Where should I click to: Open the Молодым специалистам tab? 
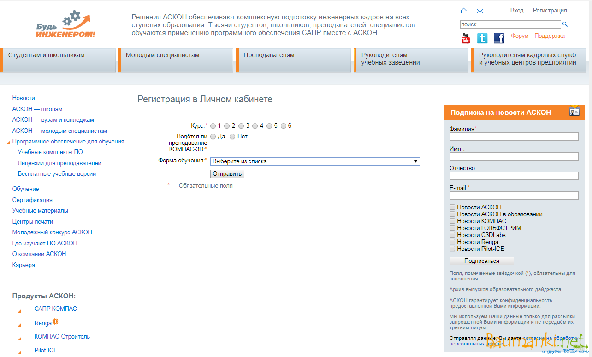176,60
